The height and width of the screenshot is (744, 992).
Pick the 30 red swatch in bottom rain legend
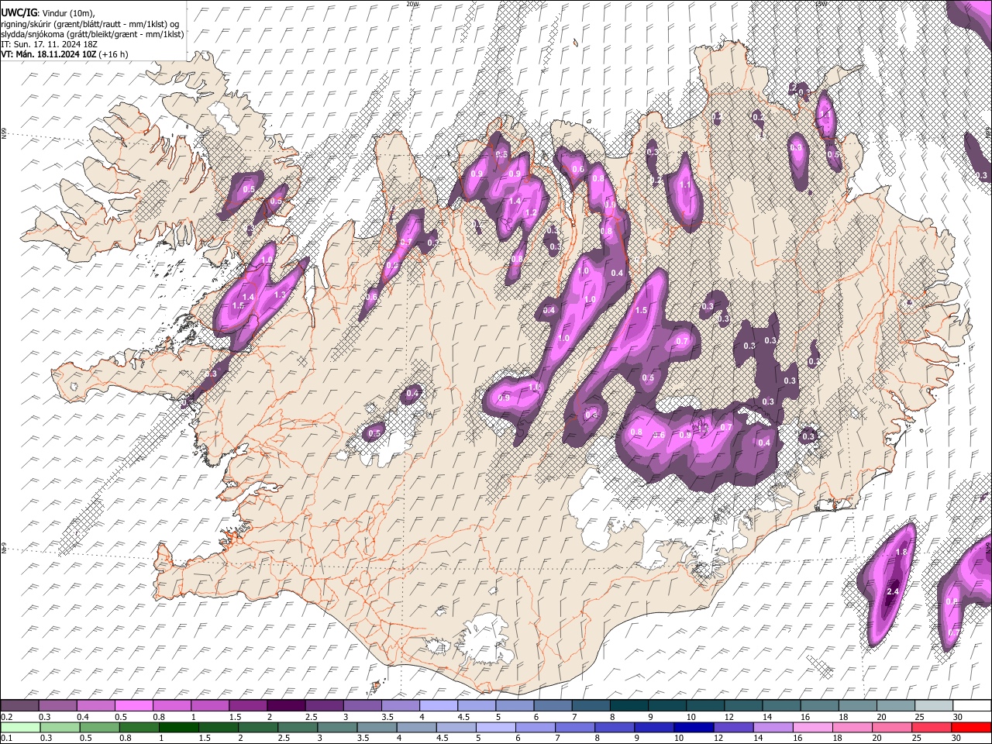click(973, 728)
